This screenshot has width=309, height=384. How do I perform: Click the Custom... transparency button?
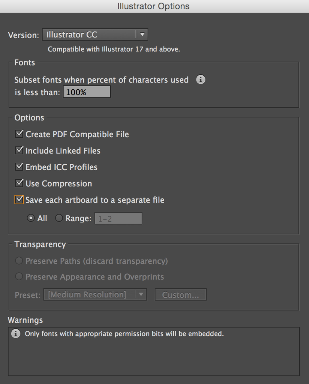(x=180, y=295)
